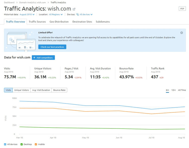Switch to the Destination Sites tab
The width and height of the screenshot is (189, 148).
click(82, 22)
